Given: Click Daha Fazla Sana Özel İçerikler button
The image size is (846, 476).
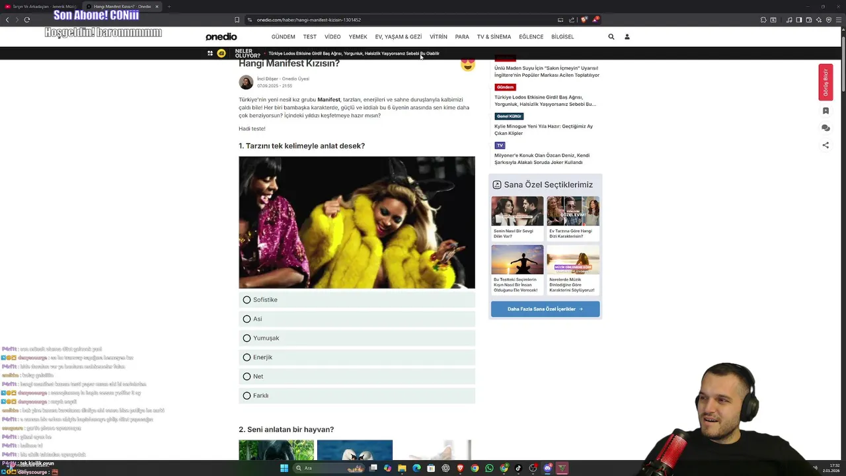Looking at the screenshot, I should click(545, 309).
